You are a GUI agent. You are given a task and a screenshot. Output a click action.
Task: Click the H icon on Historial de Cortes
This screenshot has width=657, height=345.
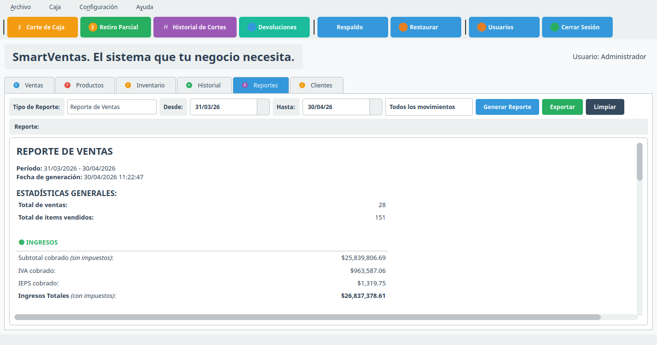166,27
